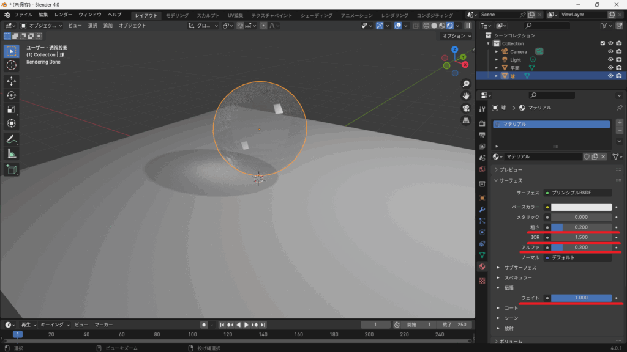Click the オプション button in viewport header
The height and width of the screenshot is (352, 627).
pyautogui.click(x=456, y=36)
